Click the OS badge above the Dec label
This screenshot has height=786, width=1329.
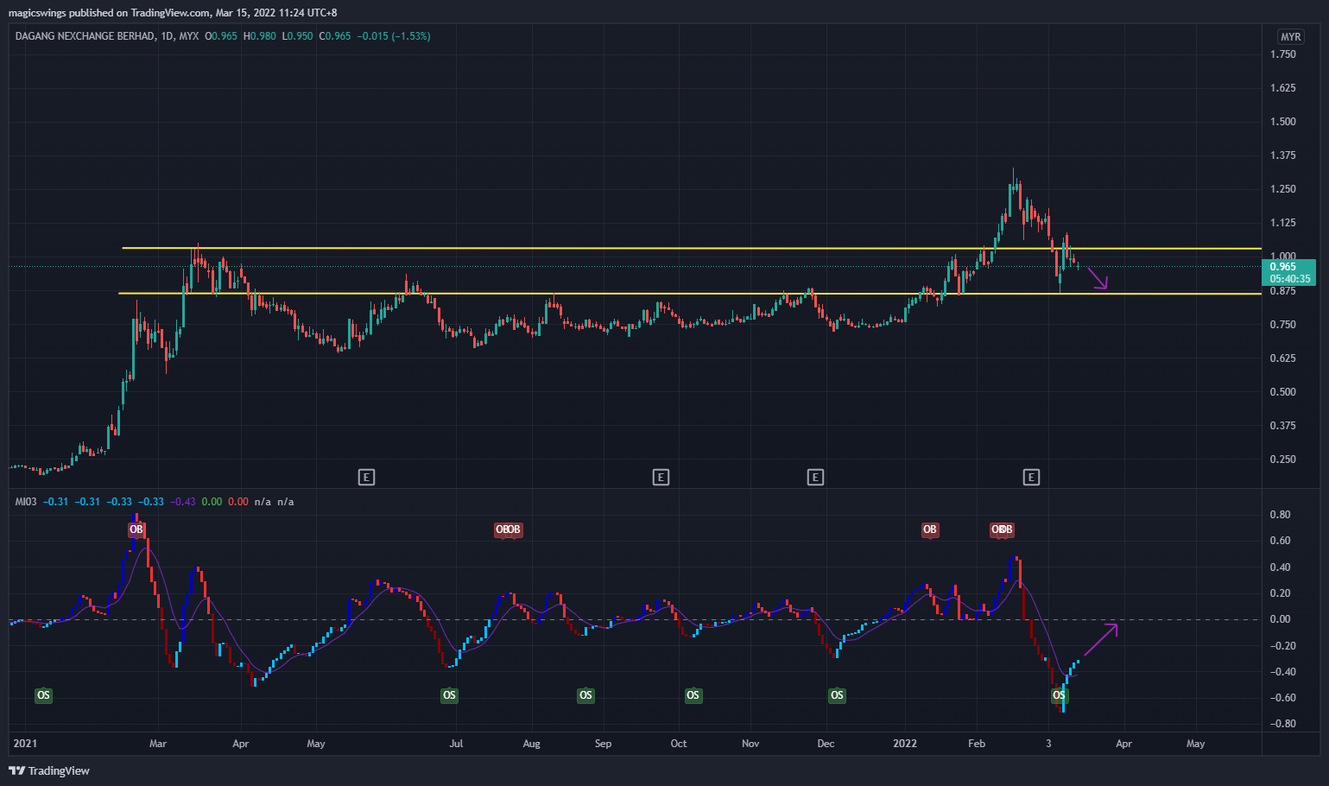pos(837,695)
